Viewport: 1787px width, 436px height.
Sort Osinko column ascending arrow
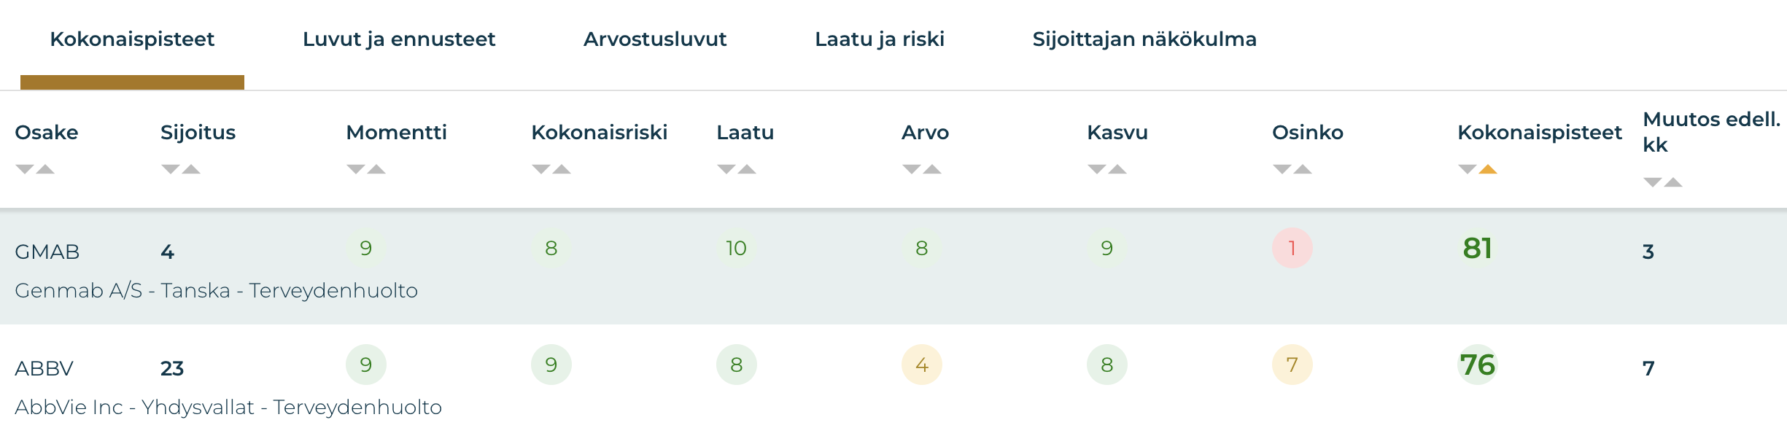(x=1303, y=169)
